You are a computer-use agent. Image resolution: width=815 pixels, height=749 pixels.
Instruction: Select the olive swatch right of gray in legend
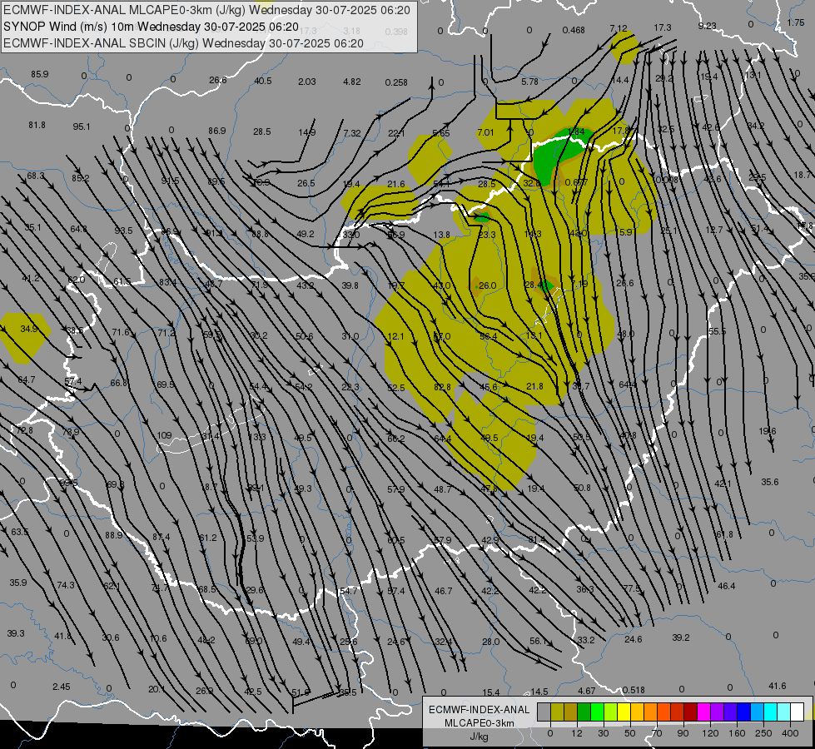click(x=557, y=712)
